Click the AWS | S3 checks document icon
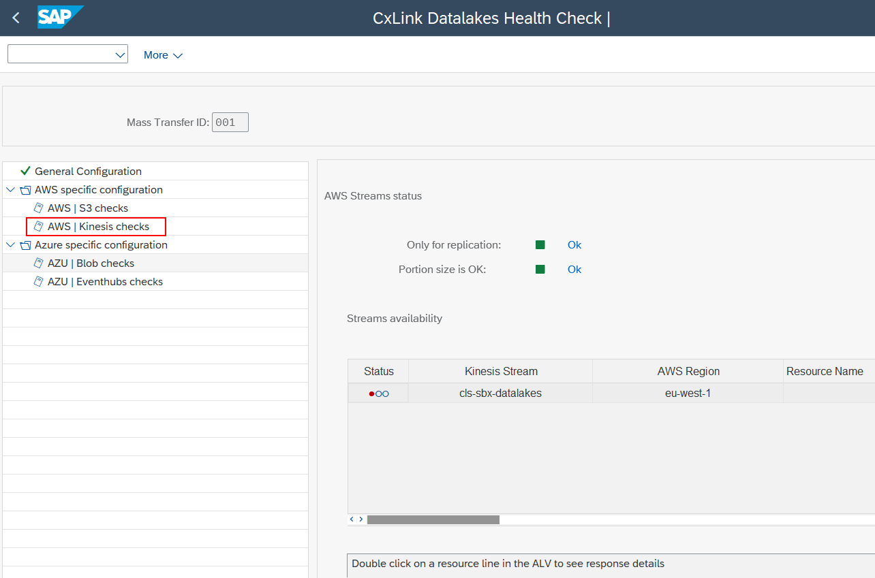Viewport: 875px width, 578px height. (x=39, y=208)
